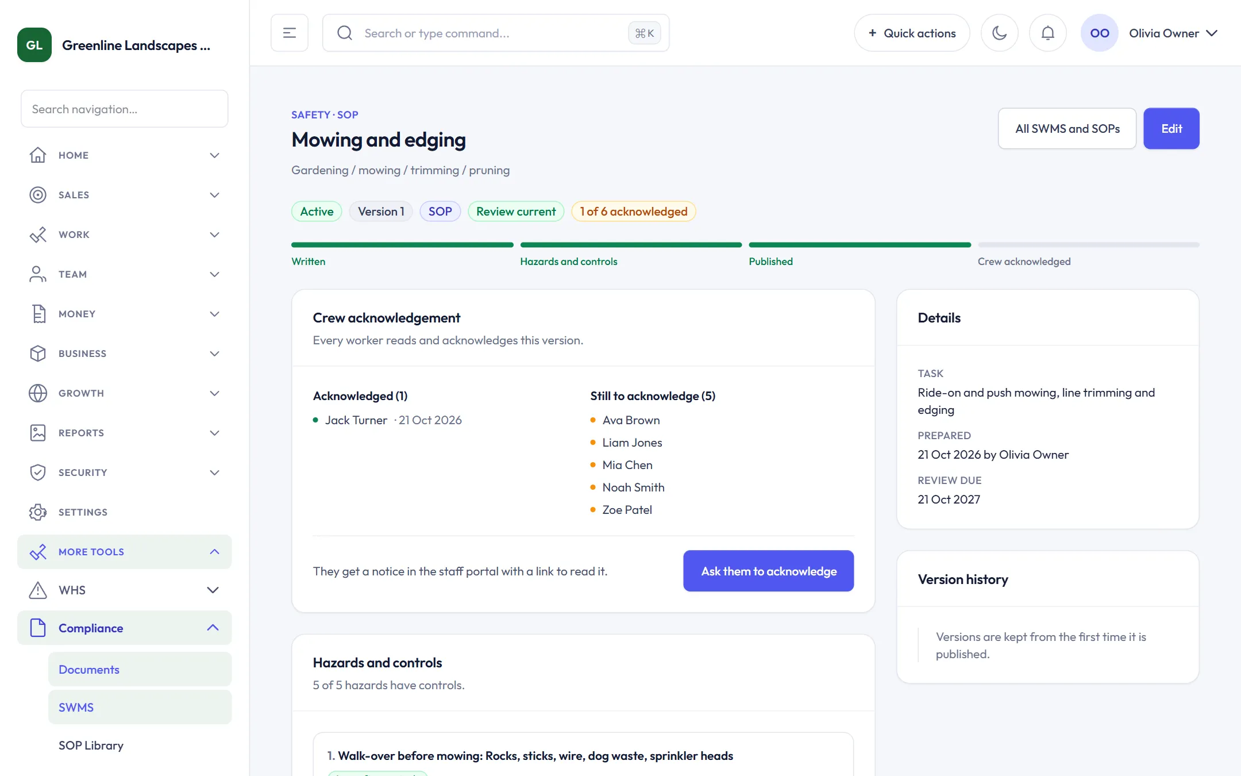Screen dimensions: 1241x776
Task: Click the Sales target icon
Action: (38, 195)
